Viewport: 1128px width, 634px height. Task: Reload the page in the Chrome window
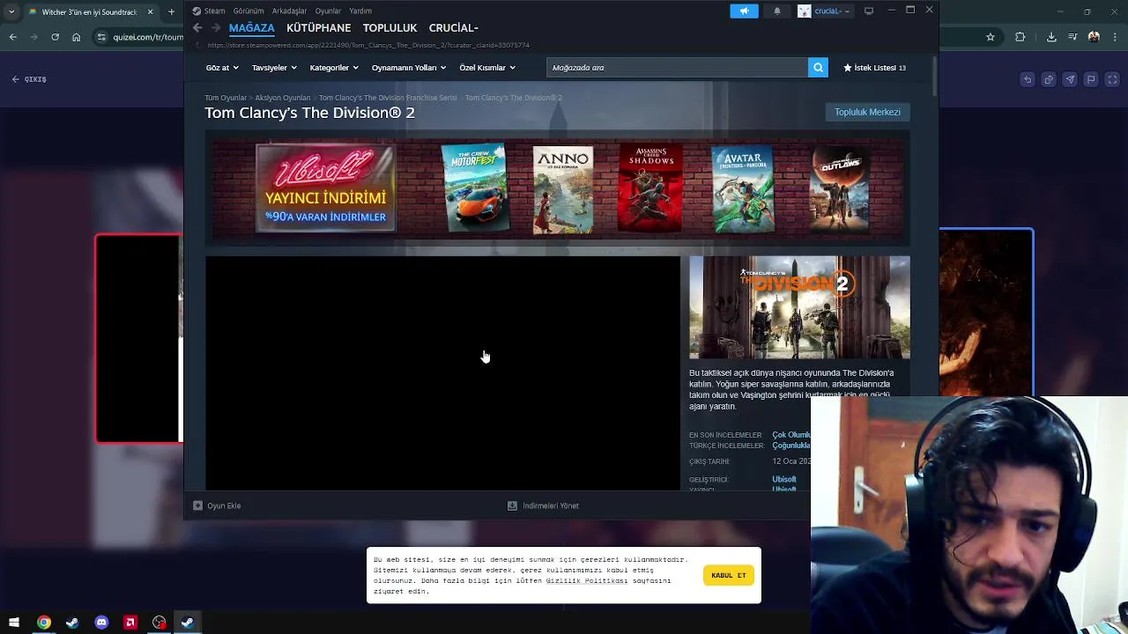click(55, 37)
